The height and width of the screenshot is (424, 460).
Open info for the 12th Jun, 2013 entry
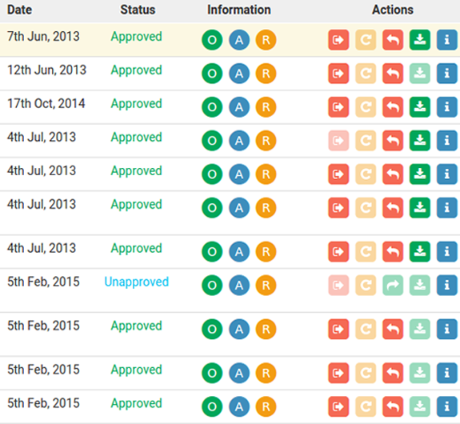point(446,74)
